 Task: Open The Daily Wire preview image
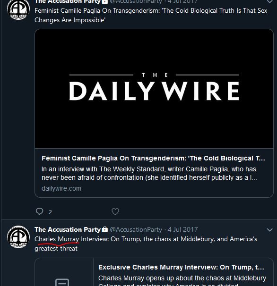pyautogui.click(x=154, y=89)
